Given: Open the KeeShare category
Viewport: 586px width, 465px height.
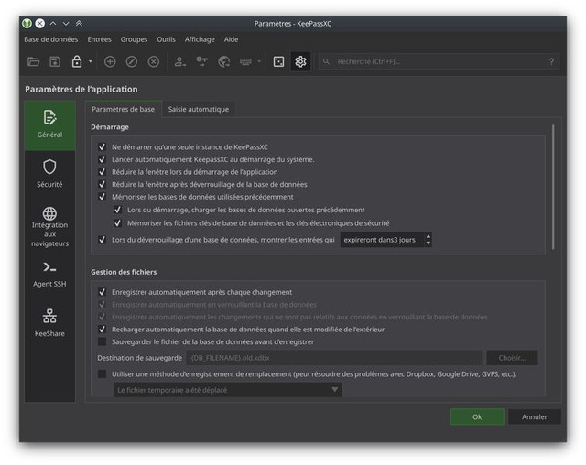Looking at the screenshot, I should (x=49, y=323).
